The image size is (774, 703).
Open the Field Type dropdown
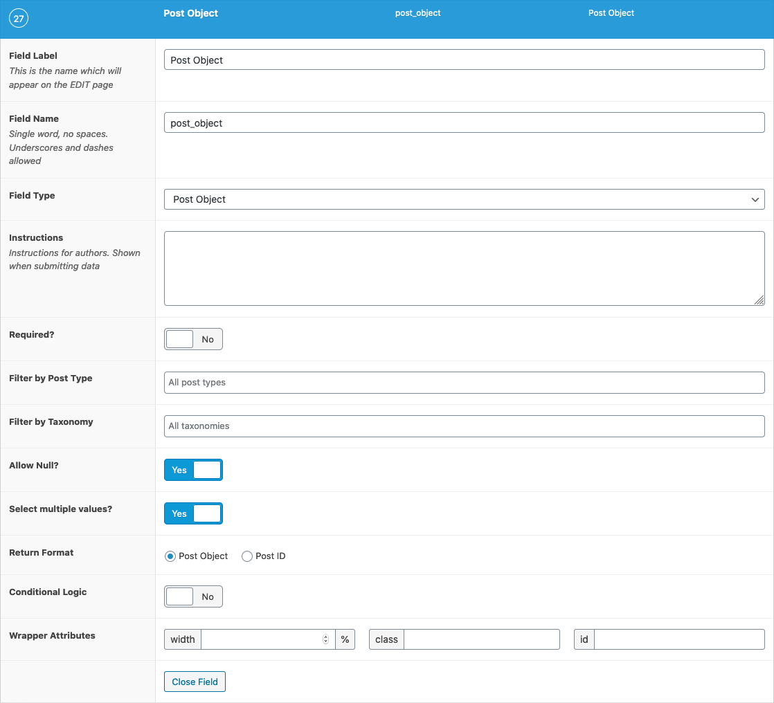click(464, 199)
